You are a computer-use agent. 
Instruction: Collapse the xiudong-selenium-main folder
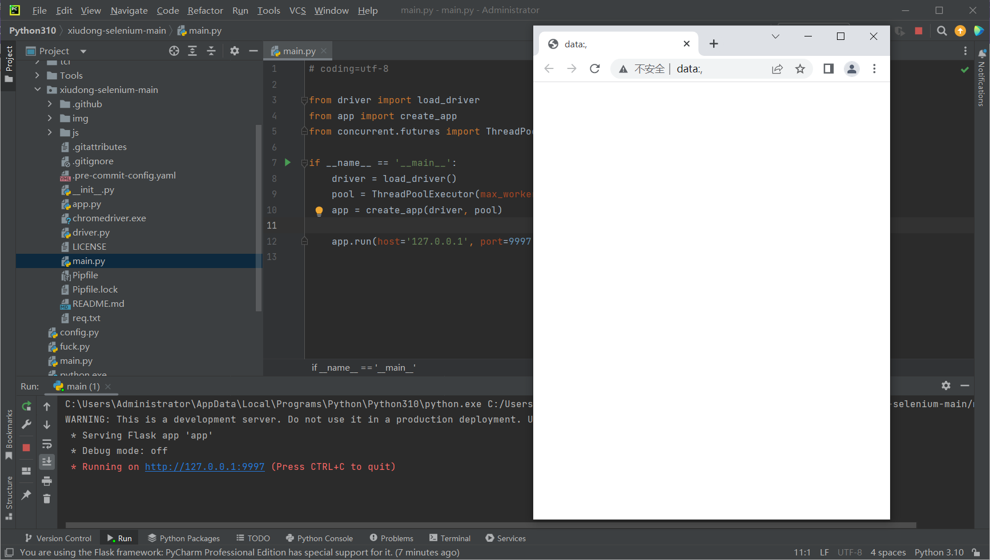(x=38, y=90)
